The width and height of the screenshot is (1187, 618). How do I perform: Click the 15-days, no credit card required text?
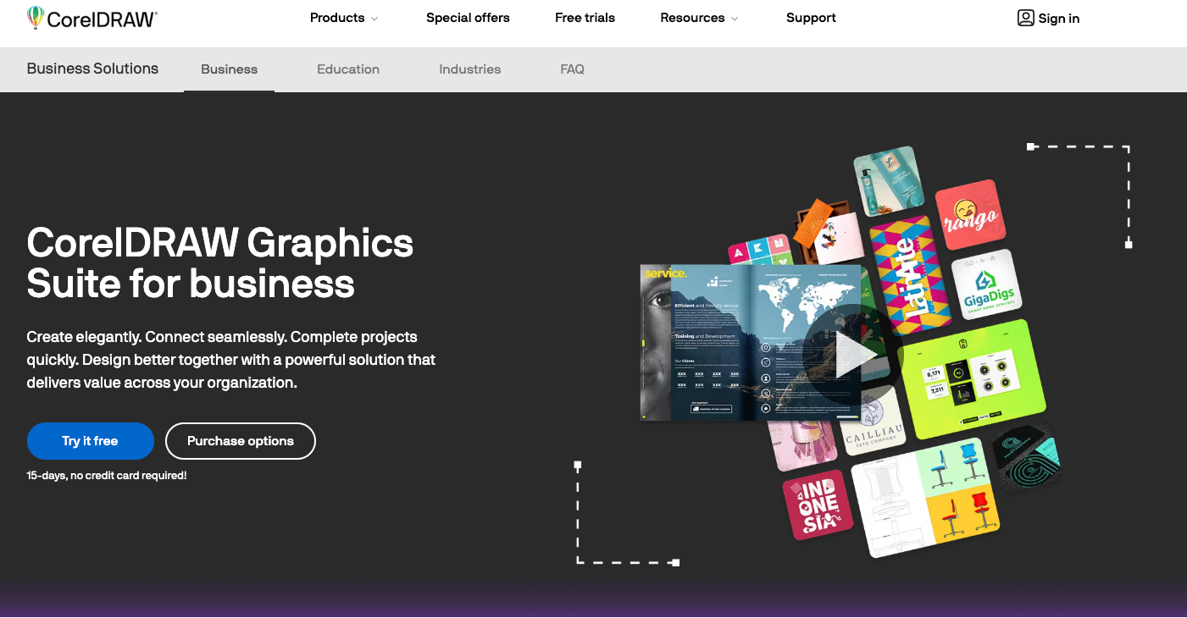pos(107,476)
